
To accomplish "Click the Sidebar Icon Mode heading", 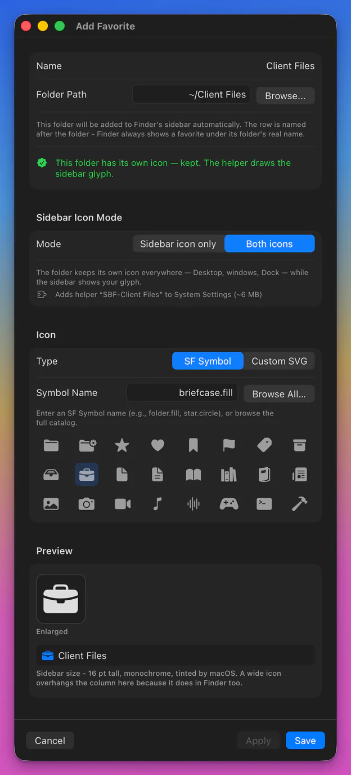I will point(79,218).
